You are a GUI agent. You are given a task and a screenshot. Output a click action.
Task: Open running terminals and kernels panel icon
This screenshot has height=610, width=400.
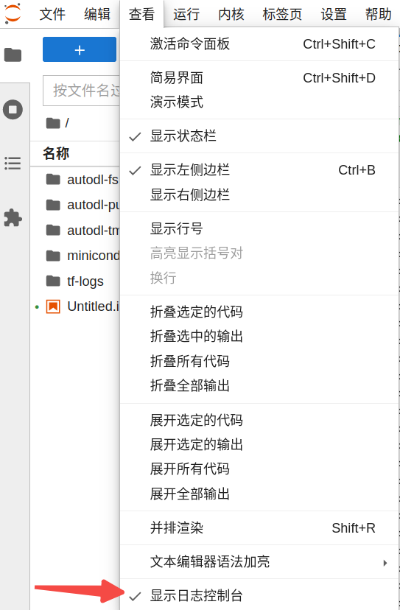click(13, 109)
